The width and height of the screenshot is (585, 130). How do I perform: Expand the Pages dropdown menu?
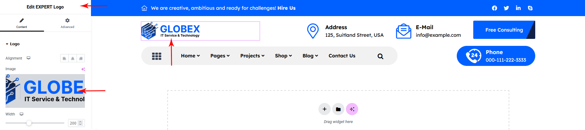(x=220, y=56)
